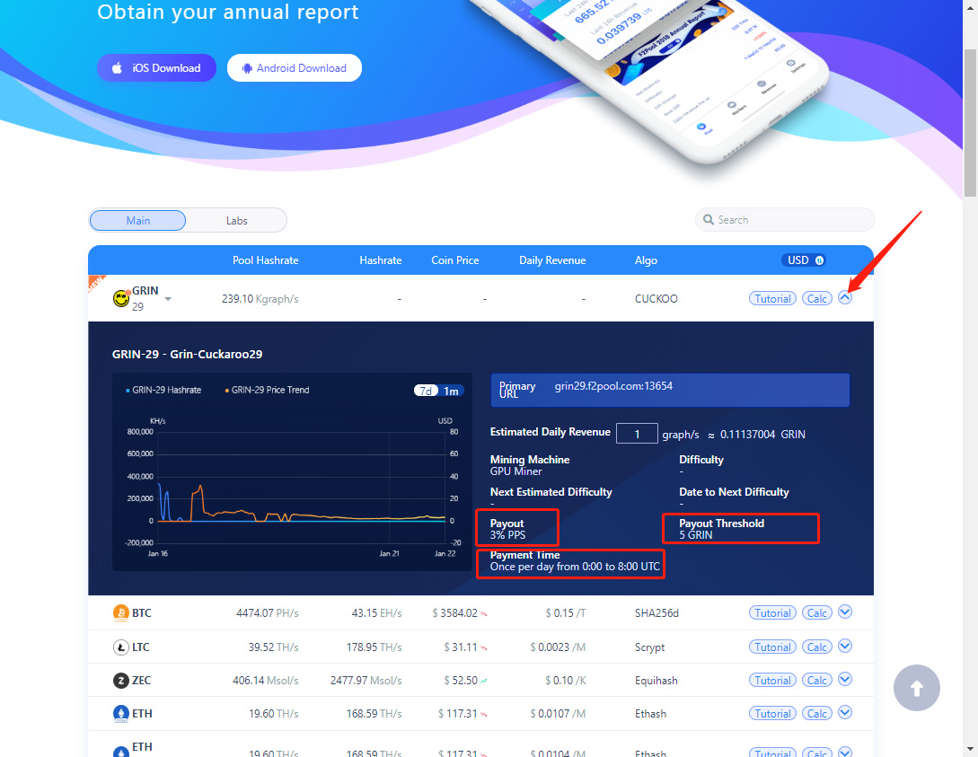978x757 pixels.
Task: Click the ZEC coin icon
Action: pyautogui.click(x=121, y=681)
